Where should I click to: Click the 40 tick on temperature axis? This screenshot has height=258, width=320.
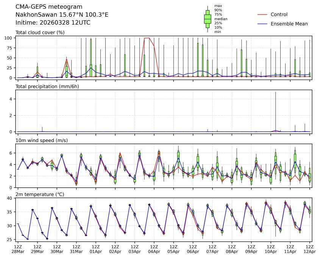[11, 198]
